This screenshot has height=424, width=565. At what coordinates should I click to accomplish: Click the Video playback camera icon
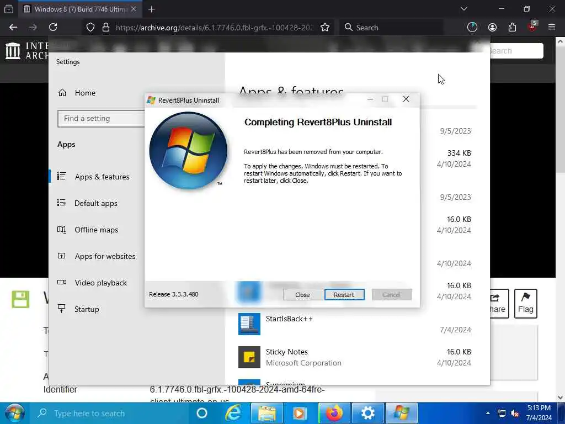(62, 282)
